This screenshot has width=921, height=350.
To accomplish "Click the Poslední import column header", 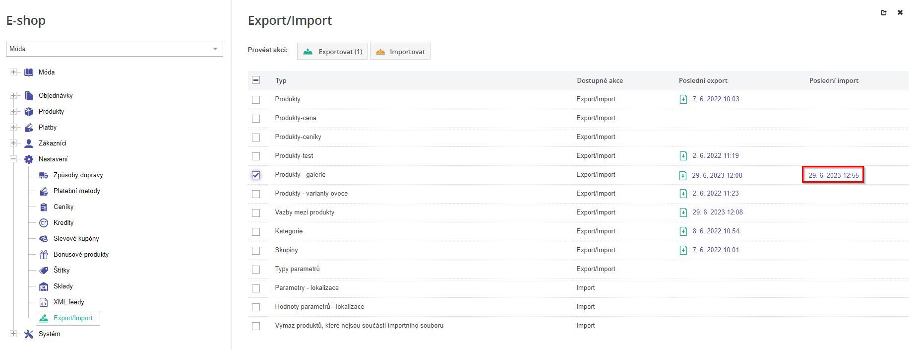I will tap(834, 80).
